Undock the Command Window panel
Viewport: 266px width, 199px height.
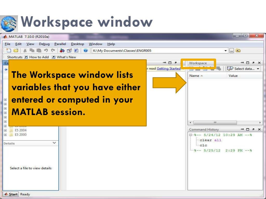[x=176, y=63]
